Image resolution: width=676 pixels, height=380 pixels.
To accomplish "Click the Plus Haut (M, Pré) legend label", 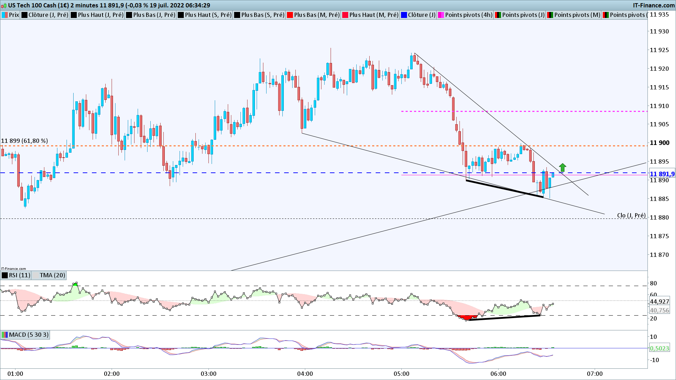I will pos(373,15).
